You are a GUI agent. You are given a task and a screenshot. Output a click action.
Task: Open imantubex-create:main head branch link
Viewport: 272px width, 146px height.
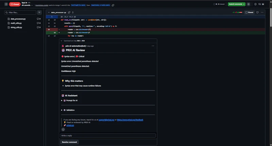click(101, 5)
